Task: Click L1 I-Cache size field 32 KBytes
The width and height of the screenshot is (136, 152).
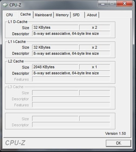Action: pyautogui.click(x=55, y=47)
